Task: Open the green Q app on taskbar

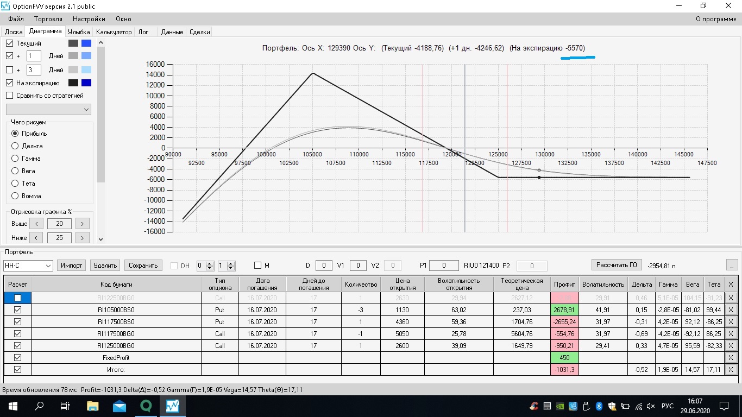Action: point(146,406)
